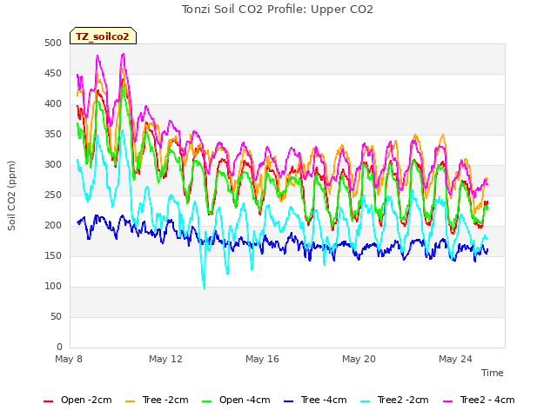The height and width of the screenshot is (417, 557).
Task: Click the magenta line's highest peak near 480 ppm
Action: click(x=124, y=54)
